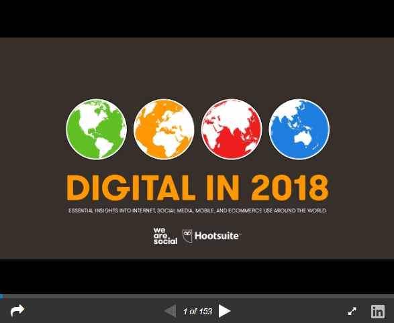Click the '1 of 153' slide counter
394x323 pixels.
click(x=197, y=312)
